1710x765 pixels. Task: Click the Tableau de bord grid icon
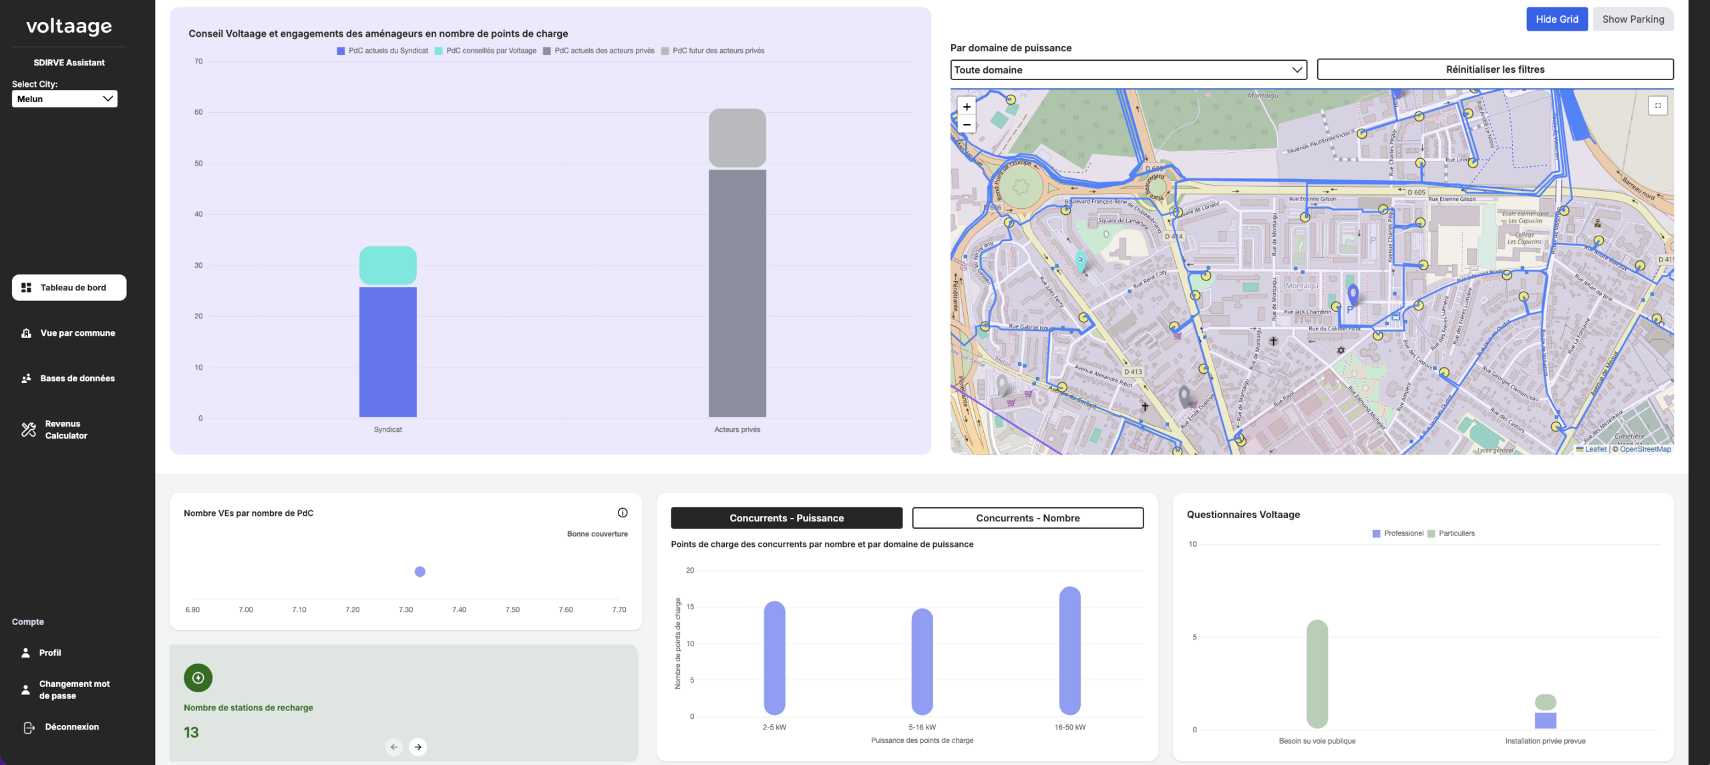coord(27,288)
